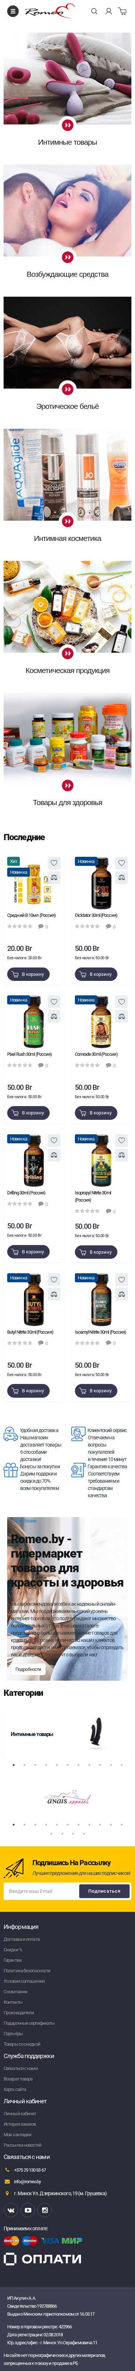Click the search magnifier icon
This screenshot has width=135, height=2371.
click(94, 11)
